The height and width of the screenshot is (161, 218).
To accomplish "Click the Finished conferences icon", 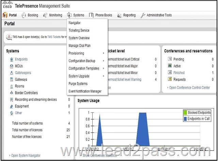I will click(170, 72).
